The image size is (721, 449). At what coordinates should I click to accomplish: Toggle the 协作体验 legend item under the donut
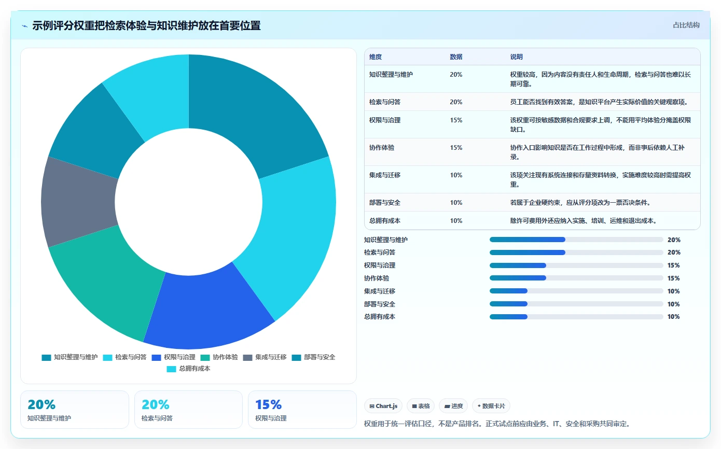click(x=219, y=357)
